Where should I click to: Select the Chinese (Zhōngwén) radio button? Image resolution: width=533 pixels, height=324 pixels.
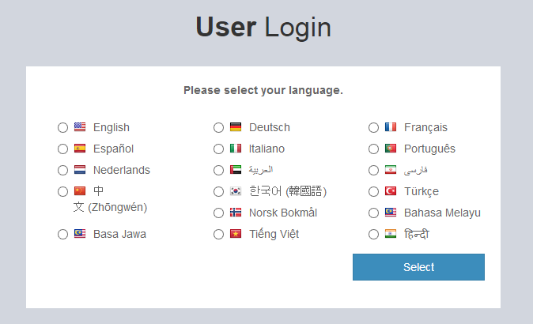[x=63, y=191]
